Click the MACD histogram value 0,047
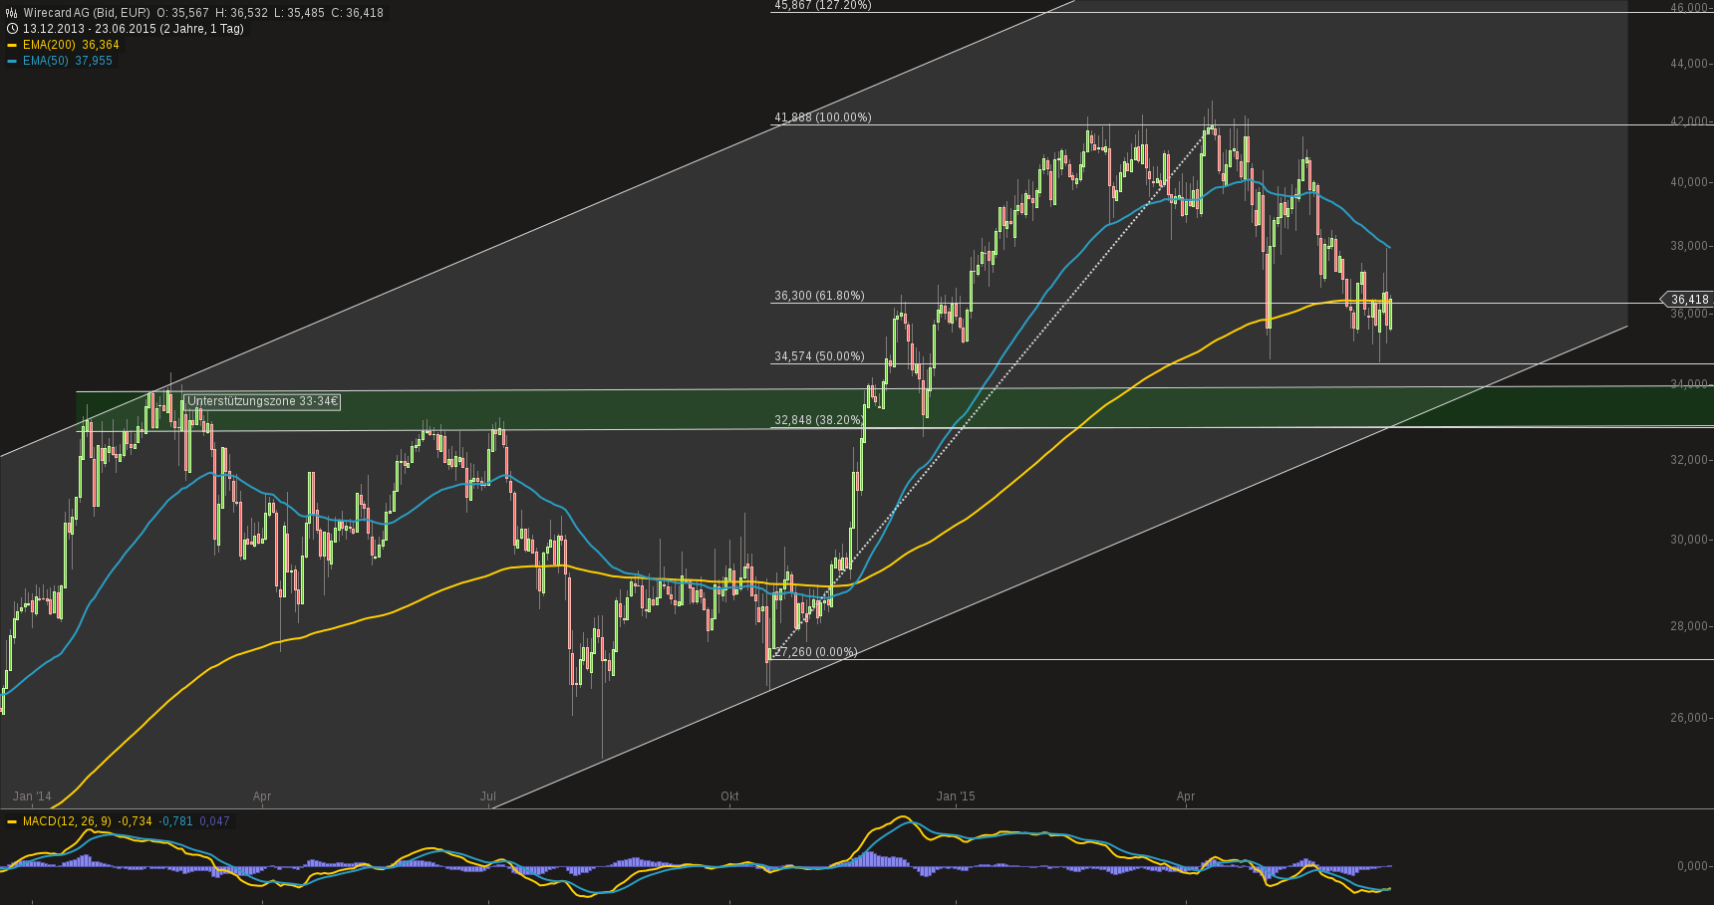The image size is (1714, 905). 215,821
